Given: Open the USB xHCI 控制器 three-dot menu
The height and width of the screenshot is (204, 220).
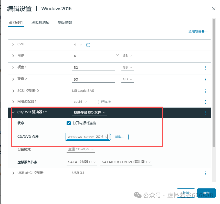Looking at the screenshot, I should tap(205, 173).
